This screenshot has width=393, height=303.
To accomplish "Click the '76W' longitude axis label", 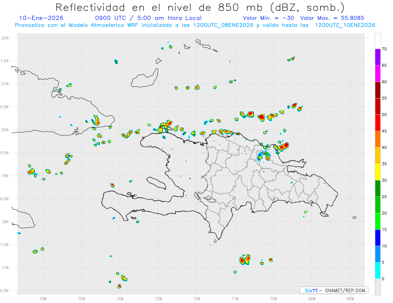I will 43,298.
